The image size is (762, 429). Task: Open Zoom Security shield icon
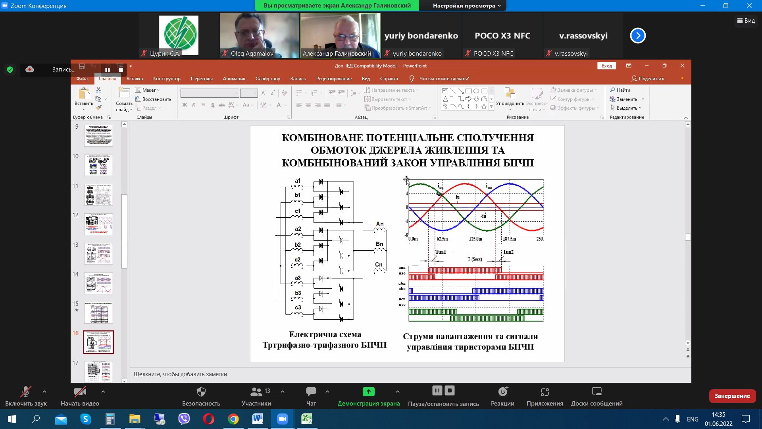201,392
